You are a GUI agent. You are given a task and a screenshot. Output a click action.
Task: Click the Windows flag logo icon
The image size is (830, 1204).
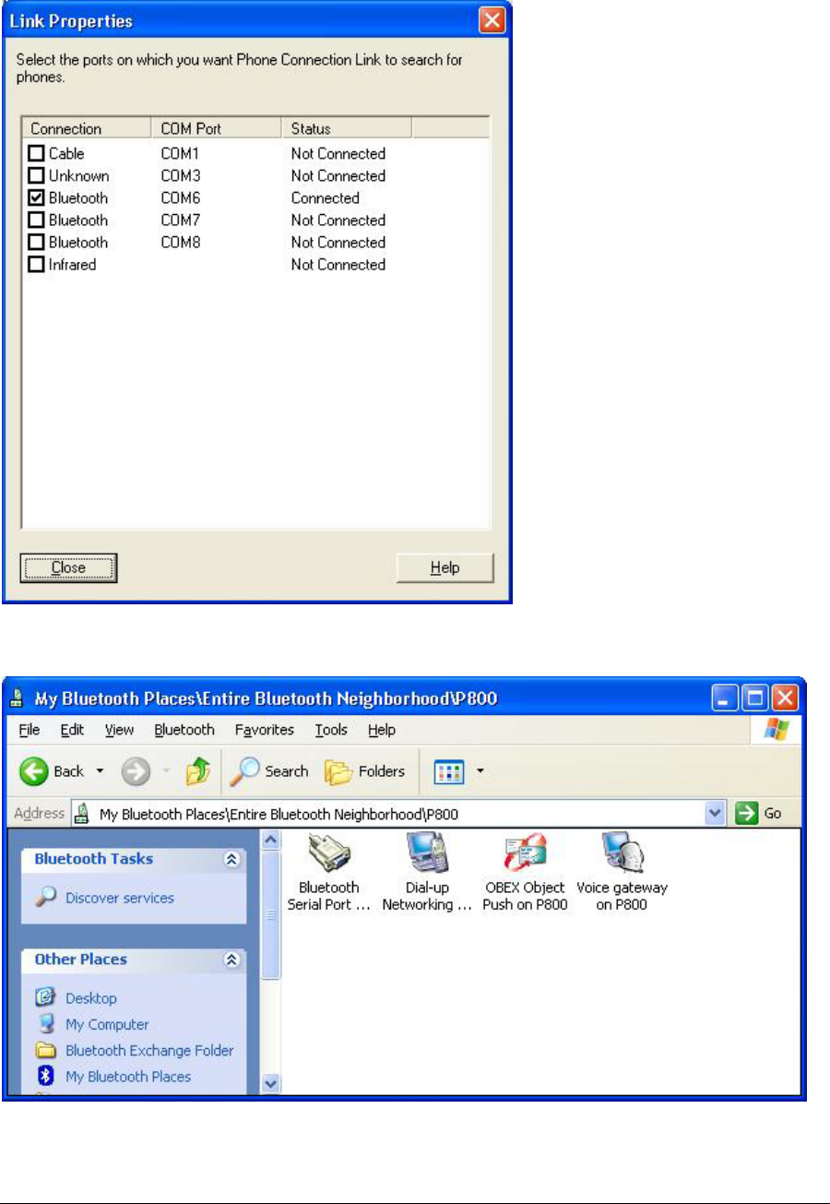tap(777, 730)
